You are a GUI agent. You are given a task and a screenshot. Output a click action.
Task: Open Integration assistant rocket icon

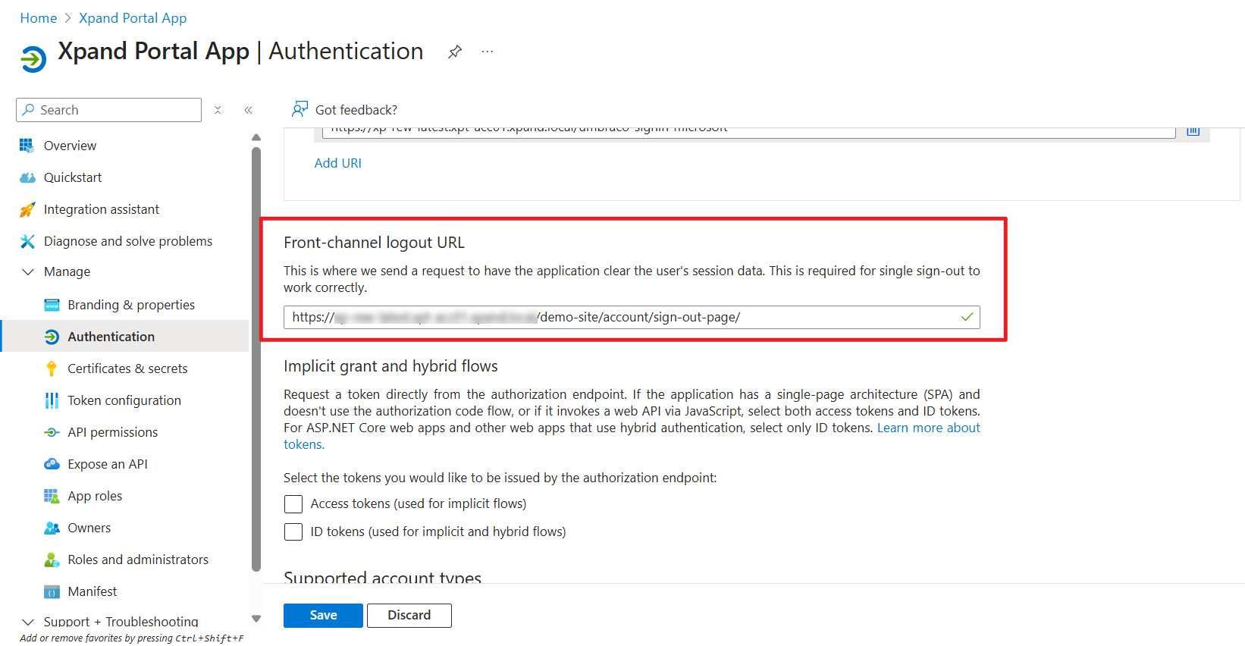pos(27,209)
